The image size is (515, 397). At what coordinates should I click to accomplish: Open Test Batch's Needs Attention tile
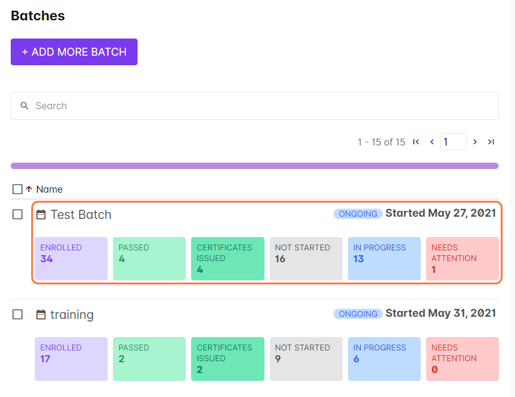point(462,258)
